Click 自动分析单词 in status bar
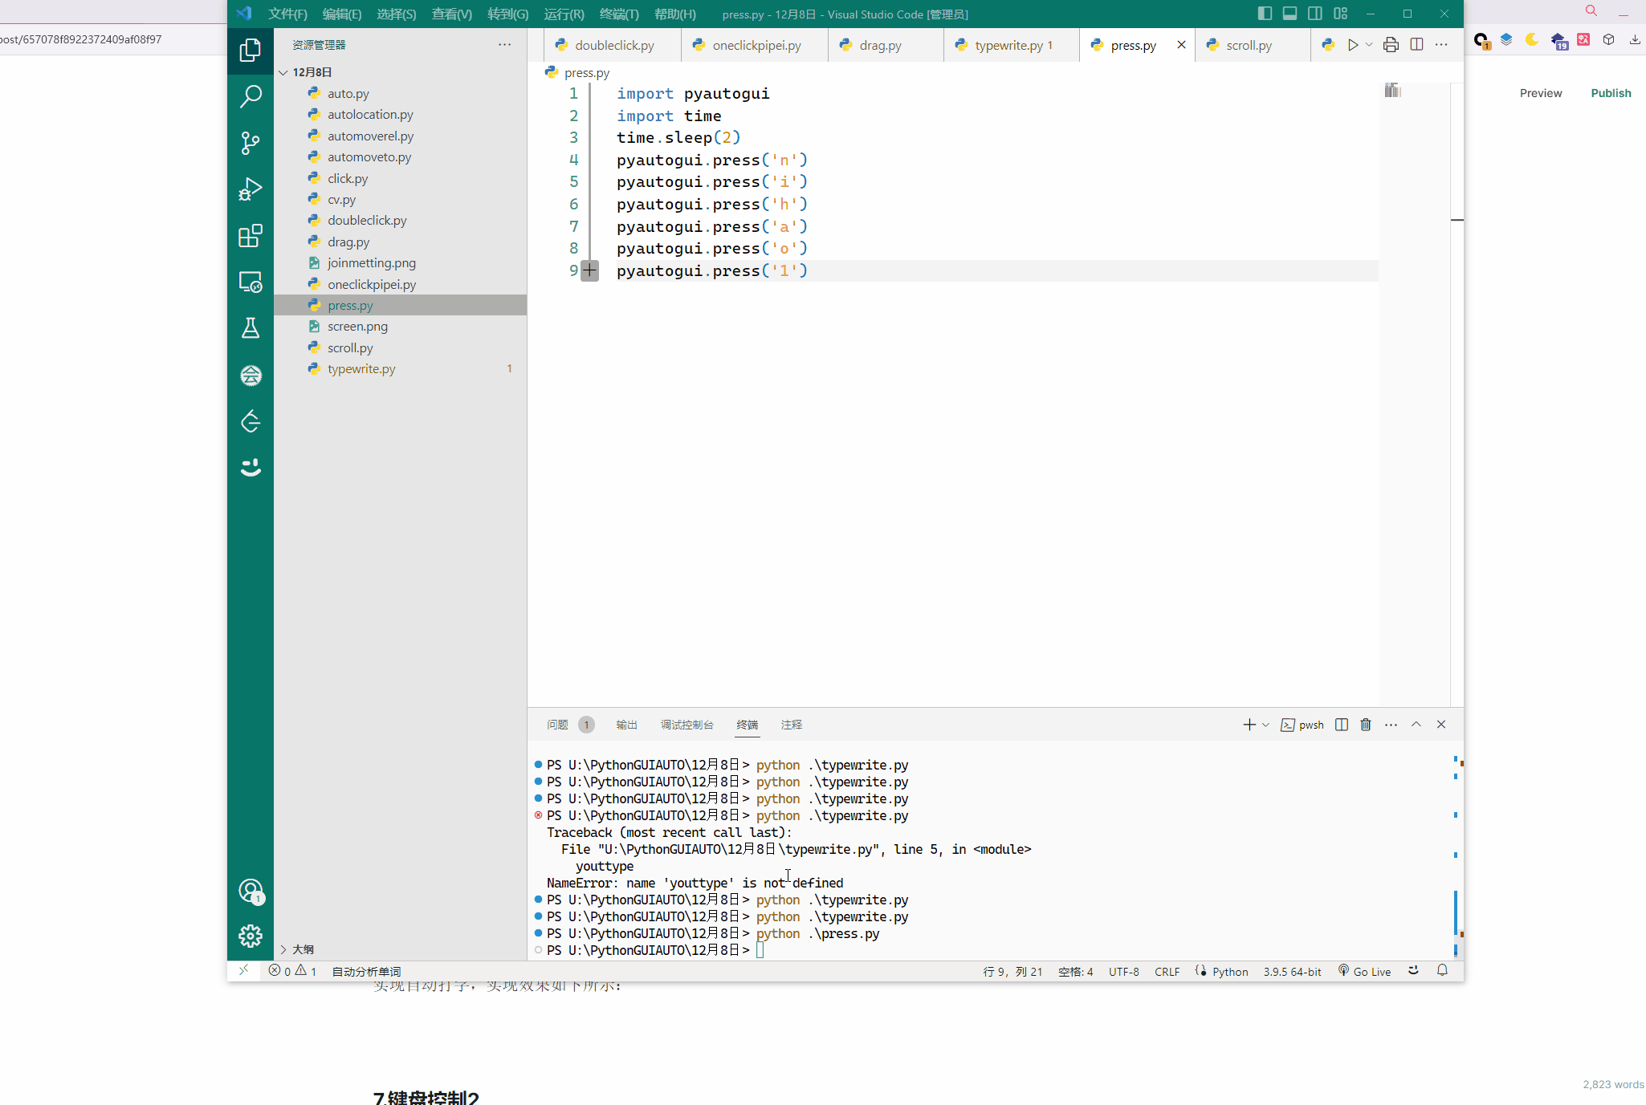 click(x=366, y=971)
